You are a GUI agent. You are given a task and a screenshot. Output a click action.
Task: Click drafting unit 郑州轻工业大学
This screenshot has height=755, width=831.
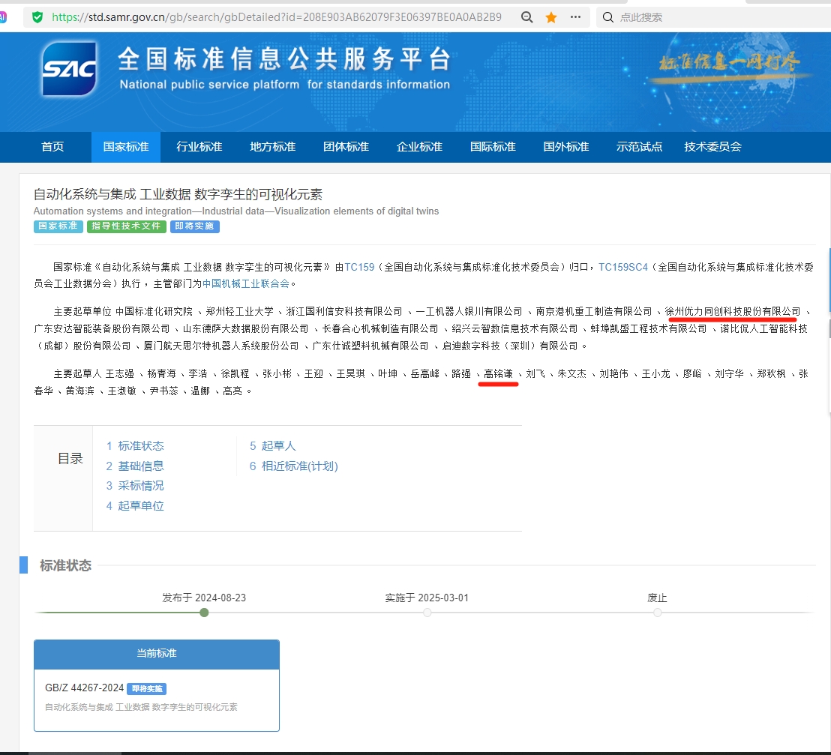[x=239, y=312]
